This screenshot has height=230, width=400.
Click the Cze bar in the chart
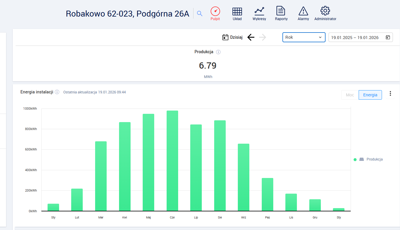coord(172,161)
